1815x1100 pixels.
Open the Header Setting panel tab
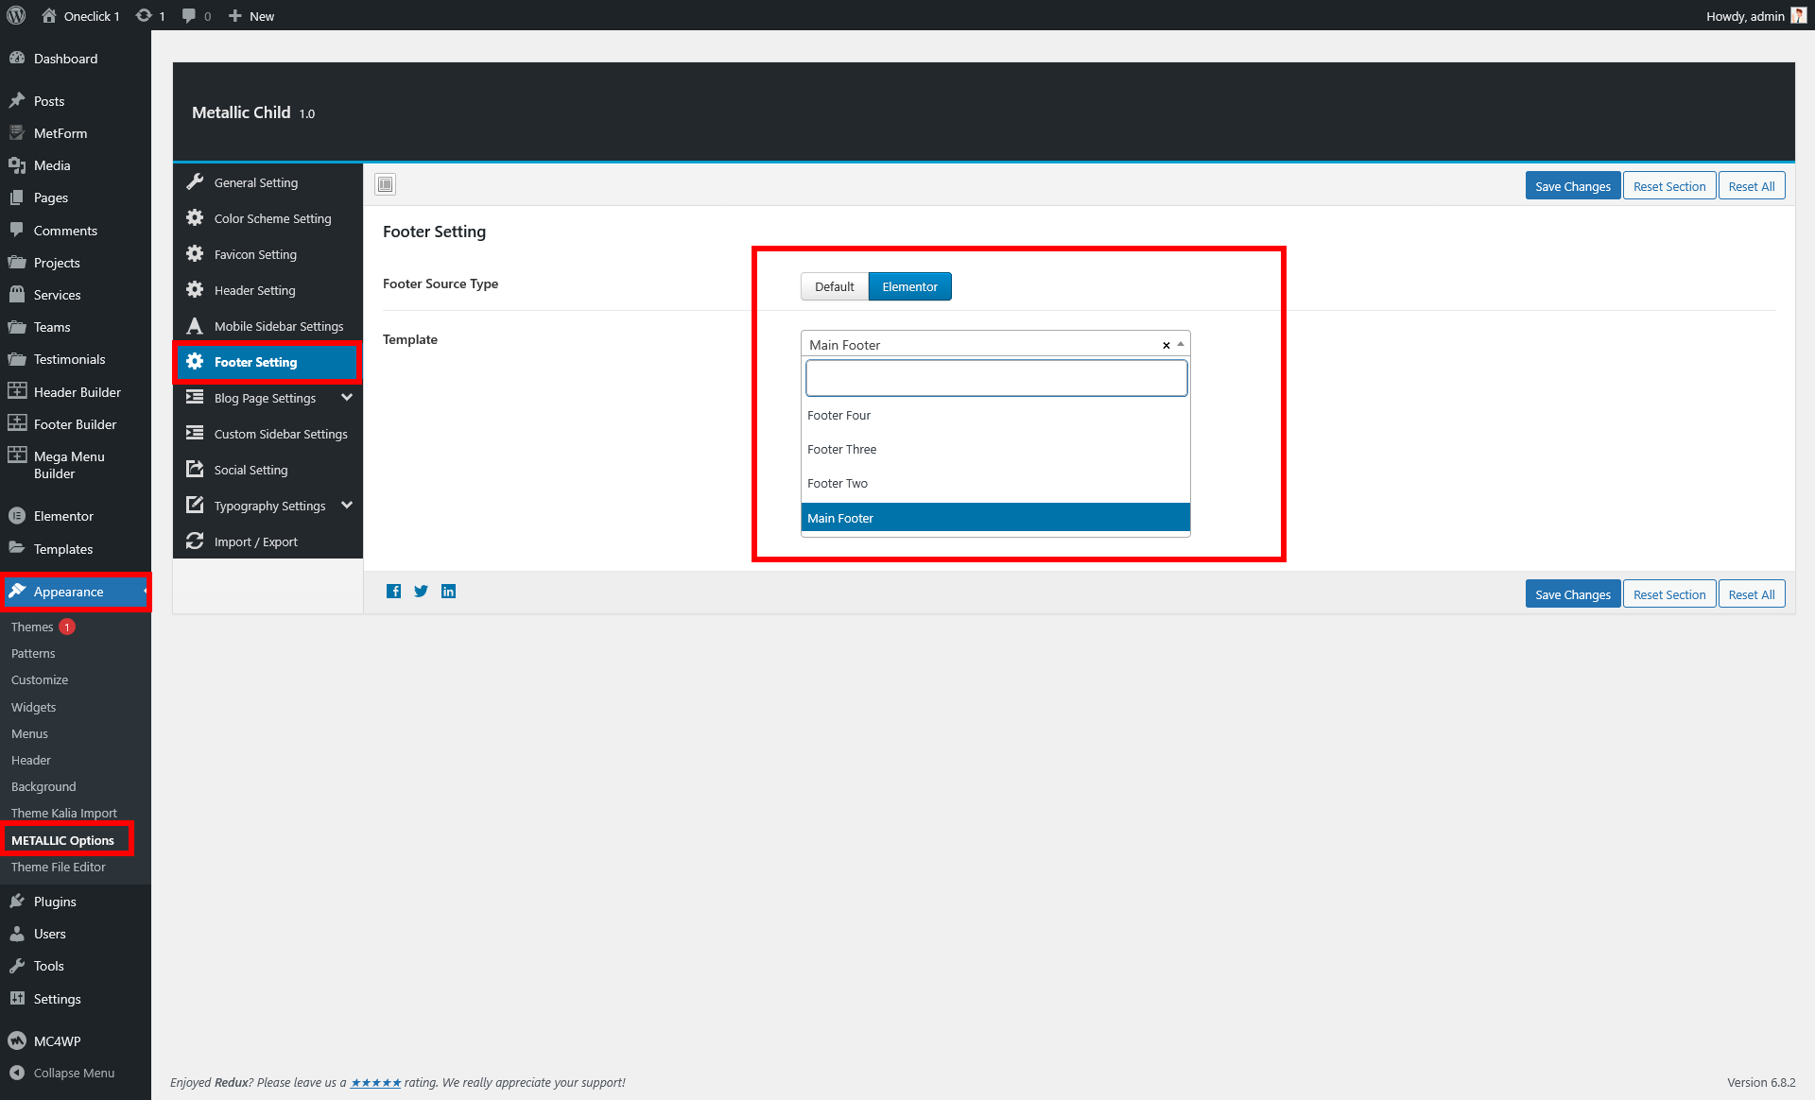pyautogui.click(x=254, y=290)
